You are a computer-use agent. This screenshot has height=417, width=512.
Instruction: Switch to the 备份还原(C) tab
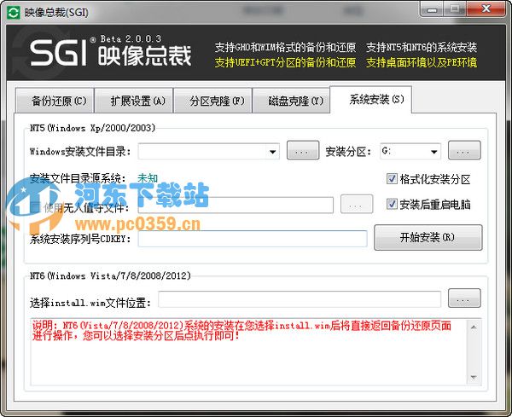[x=55, y=101]
